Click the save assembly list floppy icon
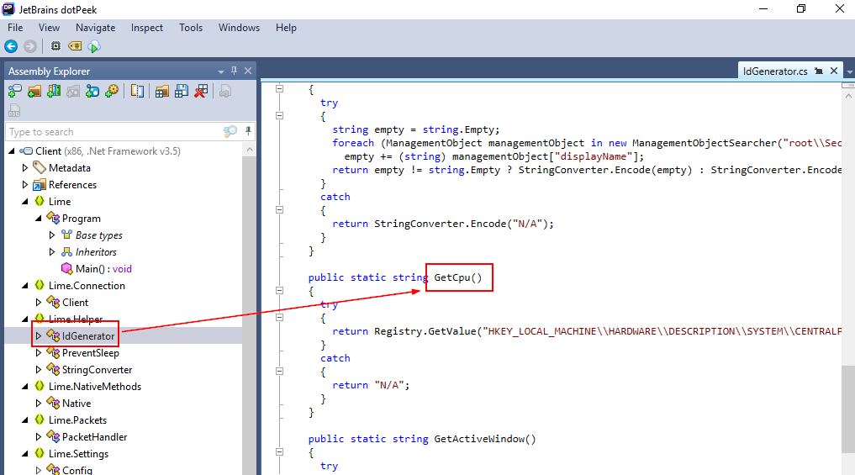This screenshot has height=475, width=855. [x=182, y=91]
